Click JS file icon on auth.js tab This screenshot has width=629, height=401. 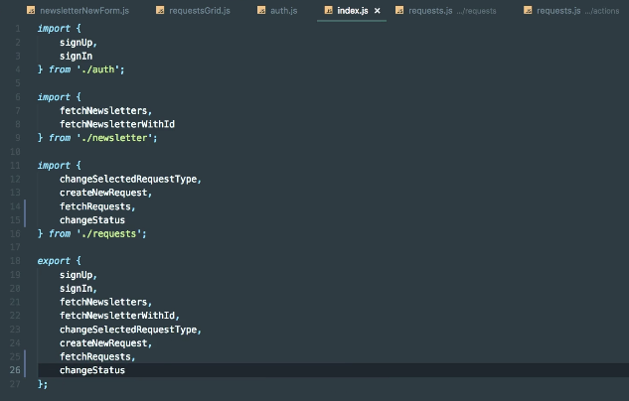[x=261, y=10]
